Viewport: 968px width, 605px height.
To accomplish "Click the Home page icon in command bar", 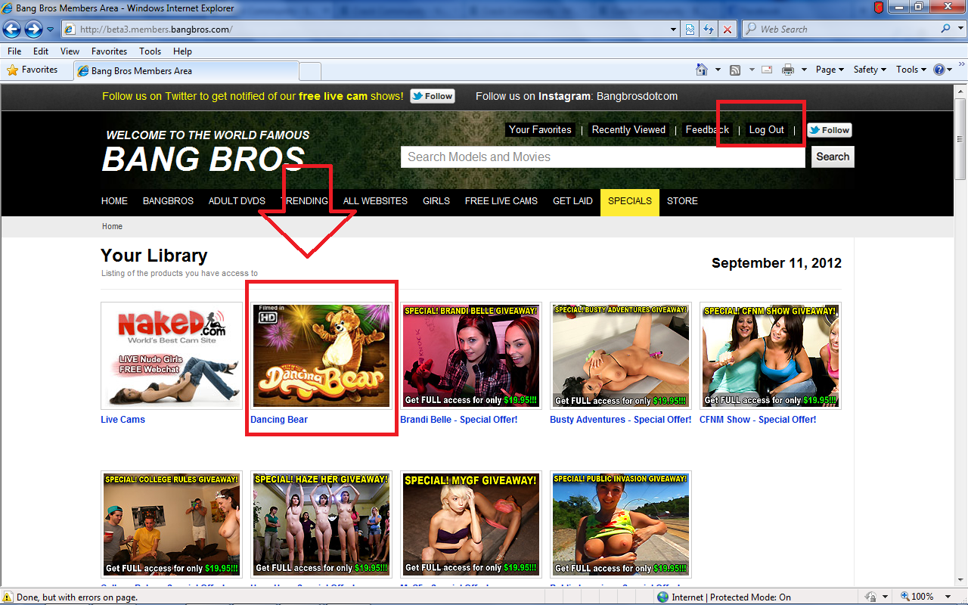I will 702,70.
